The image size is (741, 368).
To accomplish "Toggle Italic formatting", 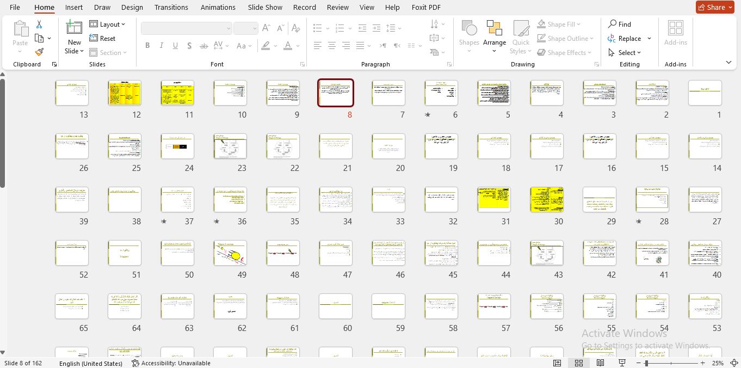I will tap(162, 46).
